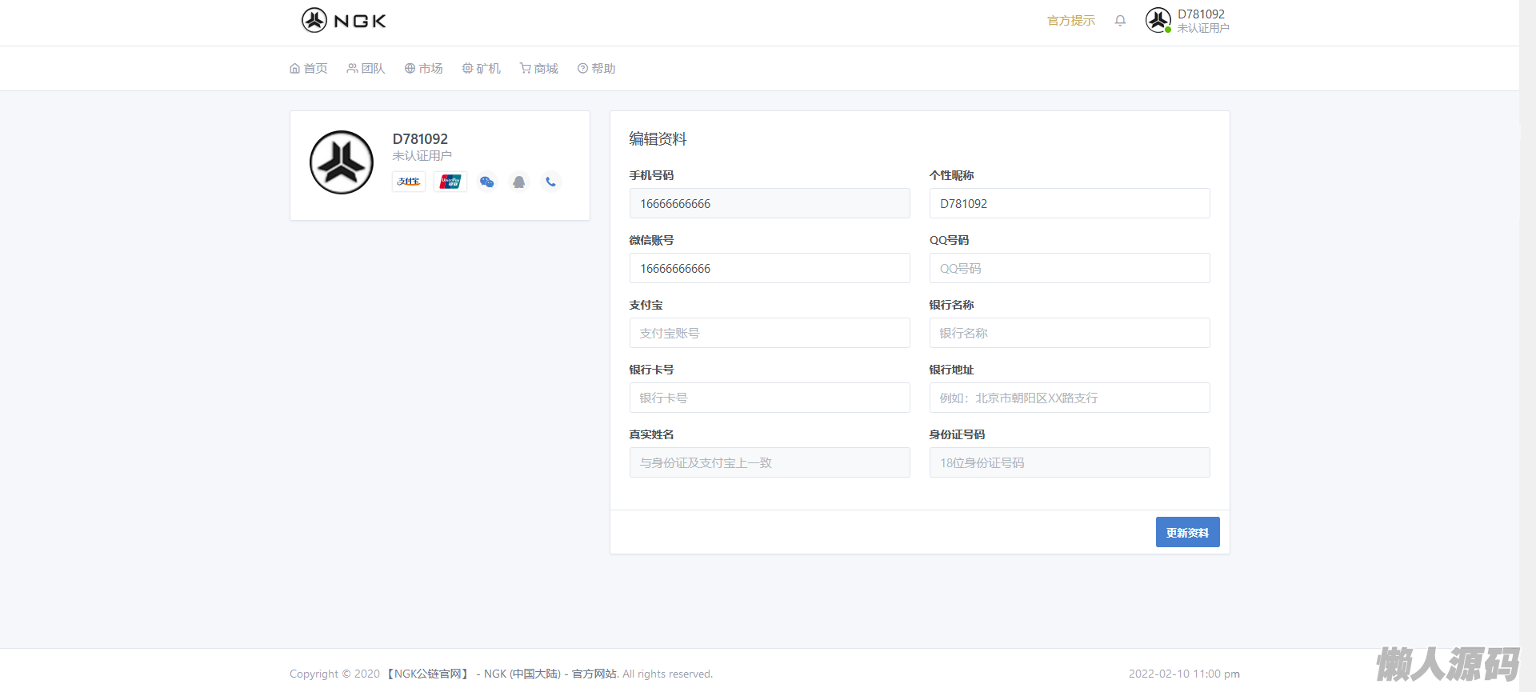Click the NGK logo in header

tap(344, 20)
